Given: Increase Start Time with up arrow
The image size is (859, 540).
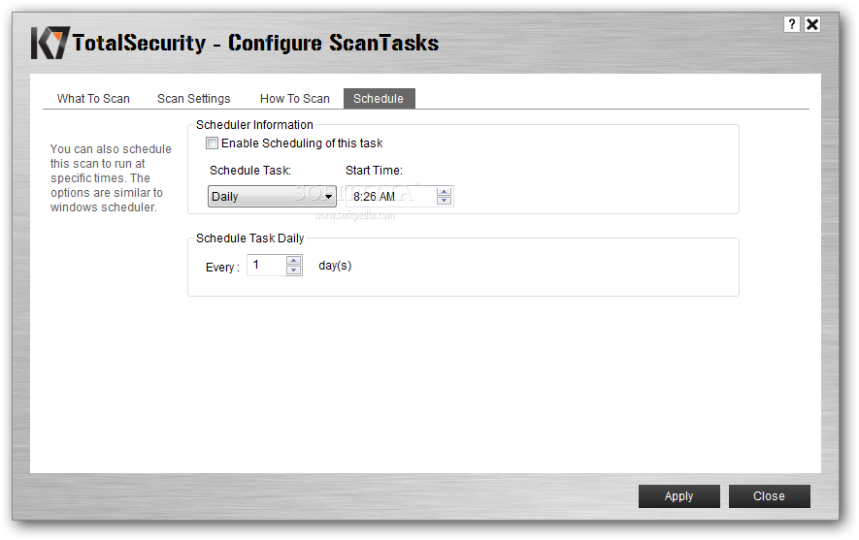Looking at the screenshot, I should 445,192.
